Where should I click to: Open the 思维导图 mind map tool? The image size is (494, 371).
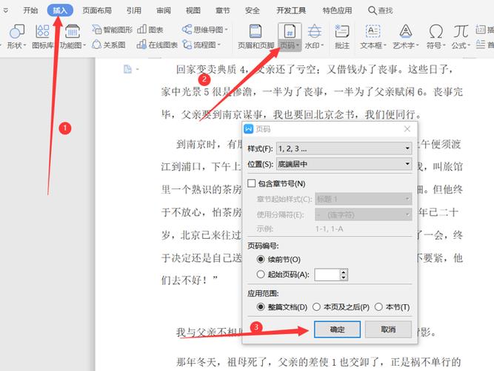pos(203,30)
